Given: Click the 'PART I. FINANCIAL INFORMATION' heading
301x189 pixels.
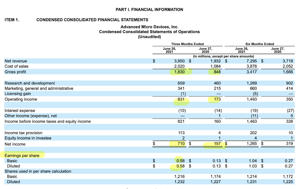Looking at the screenshot, I should (x=149, y=9).
